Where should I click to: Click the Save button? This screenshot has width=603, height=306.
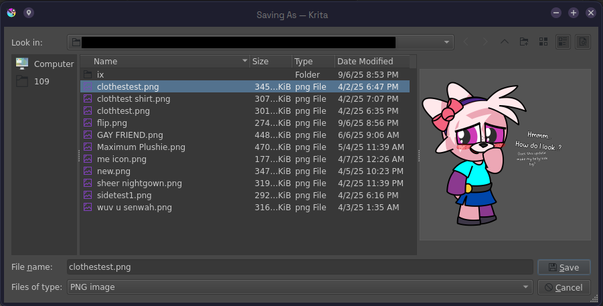(x=564, y=267)
